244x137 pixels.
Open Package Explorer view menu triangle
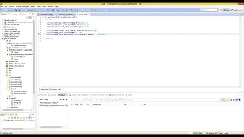point(34,17)
